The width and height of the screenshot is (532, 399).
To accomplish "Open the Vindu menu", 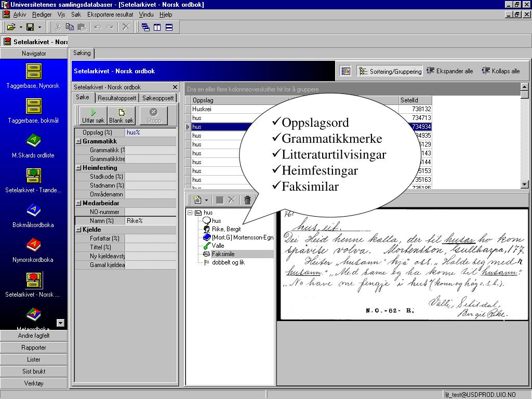I will [x=146, y=15].
